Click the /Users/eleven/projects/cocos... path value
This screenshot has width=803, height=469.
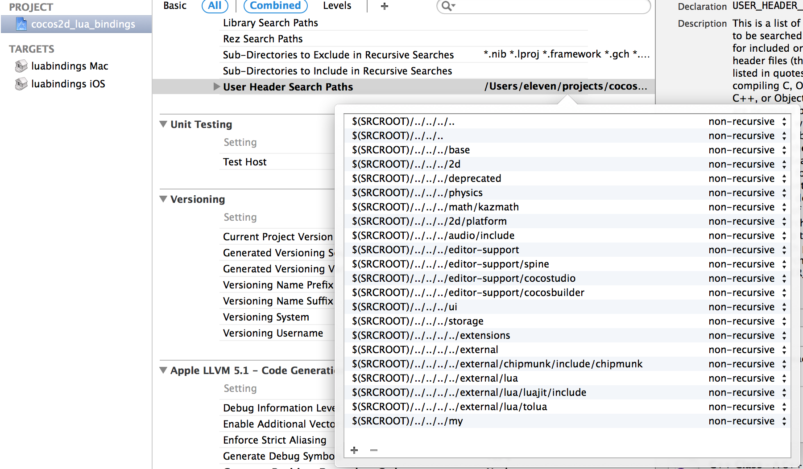coord(566,86)
